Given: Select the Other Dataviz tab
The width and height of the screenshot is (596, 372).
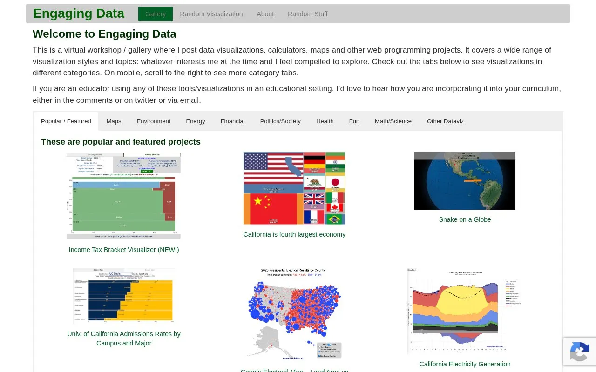Looking at the screenshot, I should (x=445, y=121).
